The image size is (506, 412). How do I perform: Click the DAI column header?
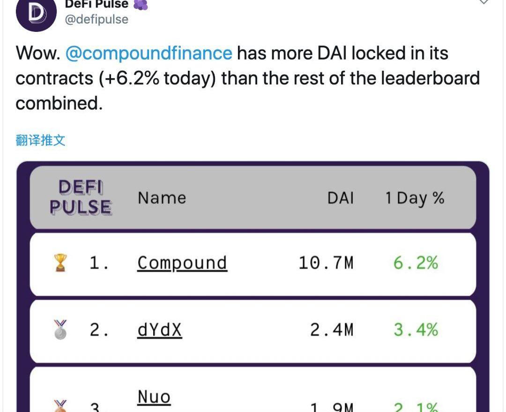(341, 198)
